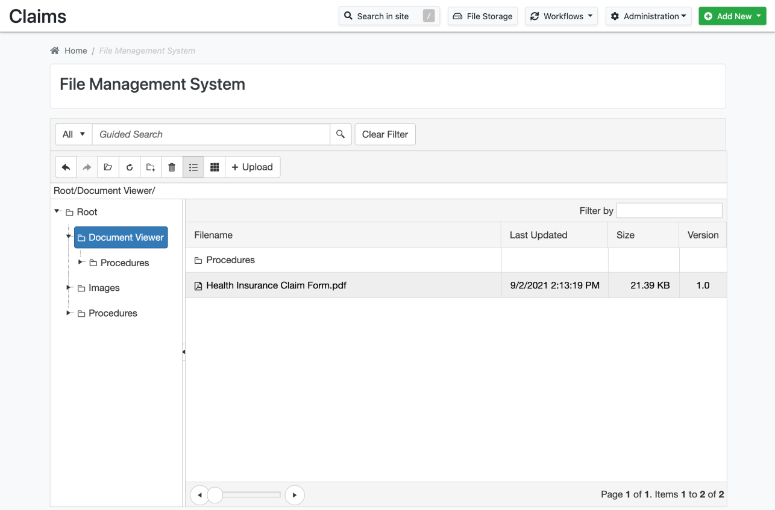Viewport: 775px width, 510px height.
Task: Open a folder using the open-folder toolbar icon
Action: click(x=108, y=167)
